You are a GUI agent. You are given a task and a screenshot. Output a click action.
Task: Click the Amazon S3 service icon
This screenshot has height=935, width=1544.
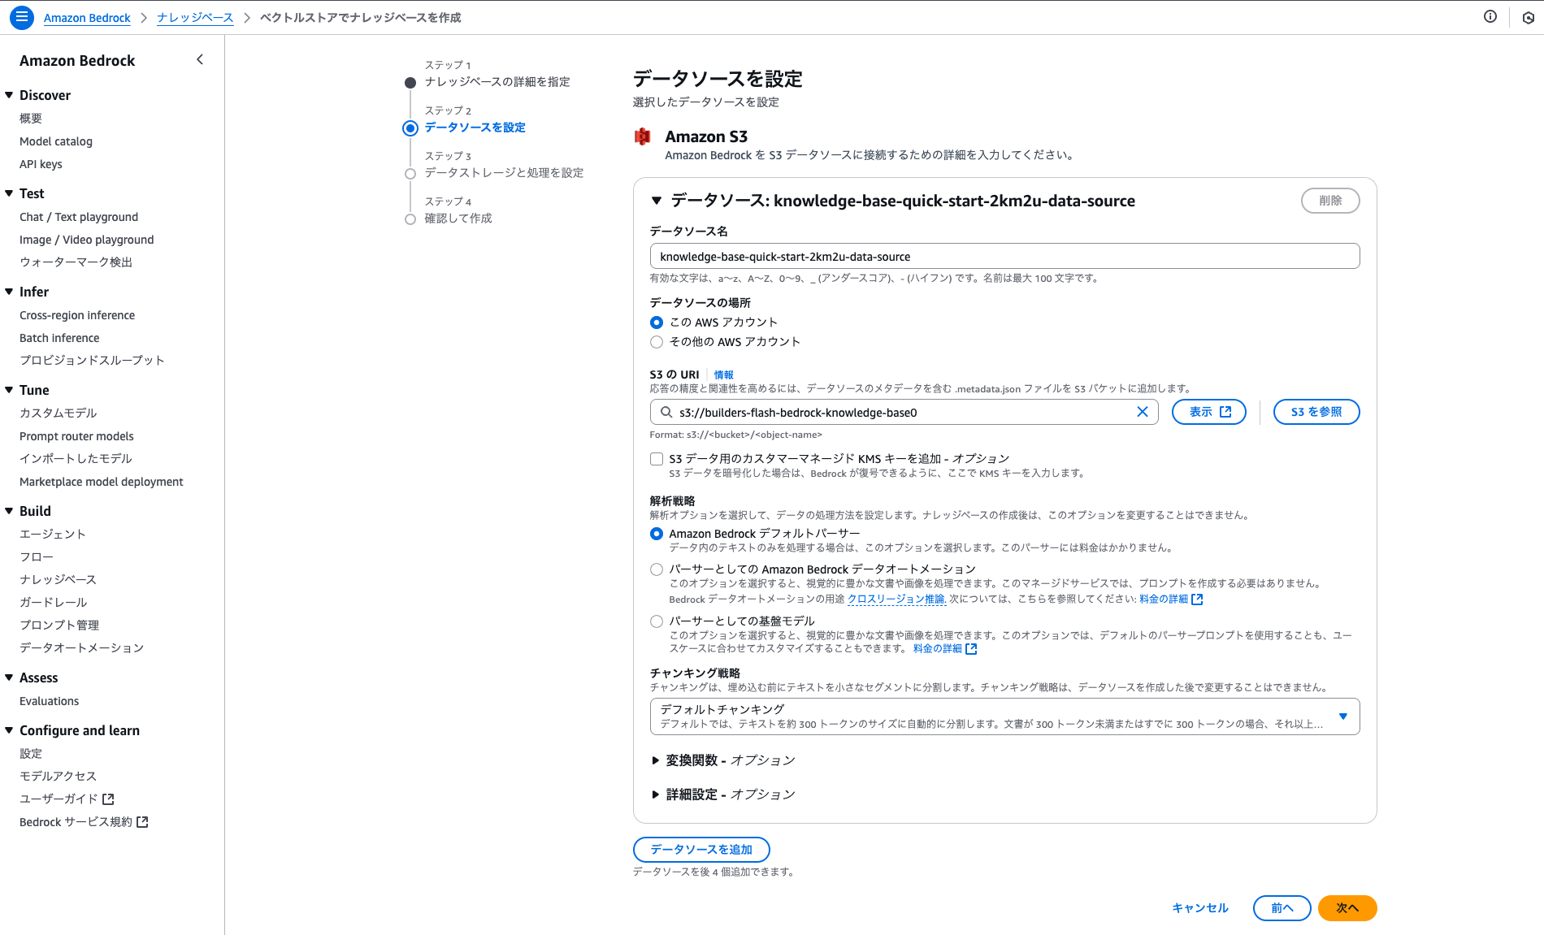643,136
